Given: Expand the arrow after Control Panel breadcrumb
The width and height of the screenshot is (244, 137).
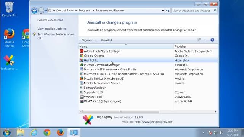Looking at the screenshot, I should tap(76, 10).
